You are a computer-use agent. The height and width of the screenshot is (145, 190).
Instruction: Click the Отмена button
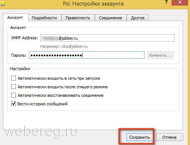tap(169, 137)
